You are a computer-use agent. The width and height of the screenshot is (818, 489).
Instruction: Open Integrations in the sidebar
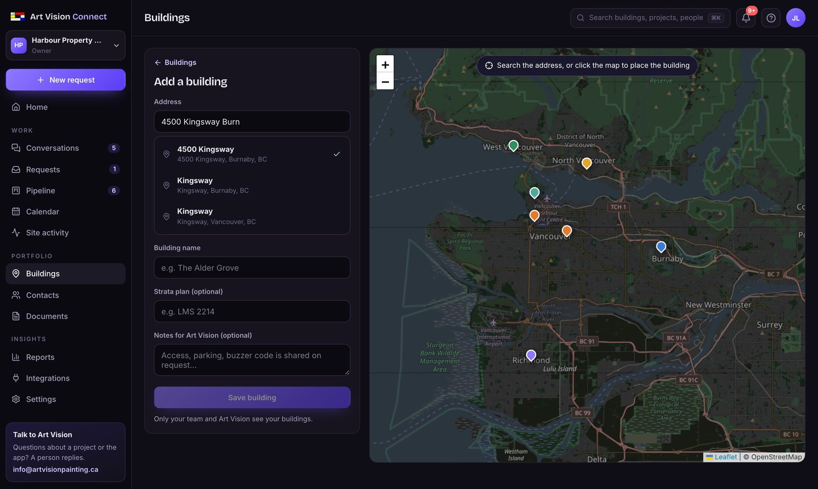tap(65, 378)
